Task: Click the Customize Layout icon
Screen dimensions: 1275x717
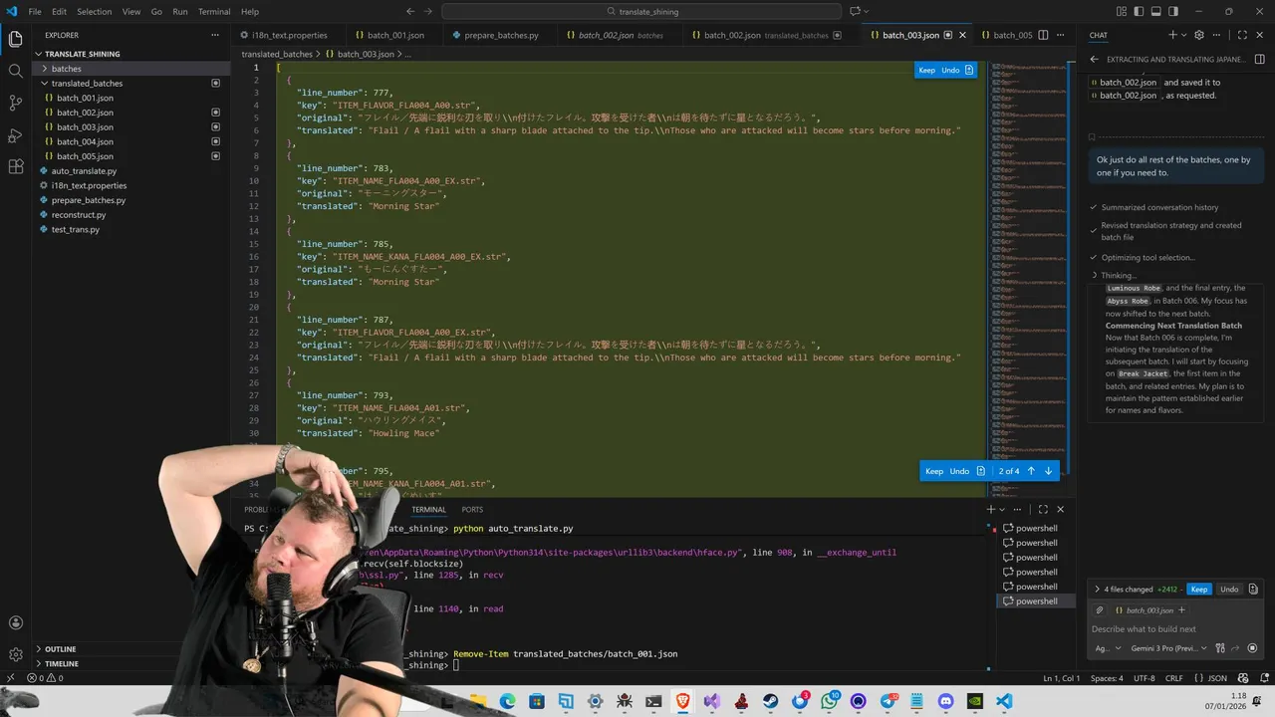Action: pyautogui.click(x=1122, y=11)
